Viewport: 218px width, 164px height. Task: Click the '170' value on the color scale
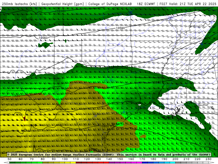tap(142, 159)
